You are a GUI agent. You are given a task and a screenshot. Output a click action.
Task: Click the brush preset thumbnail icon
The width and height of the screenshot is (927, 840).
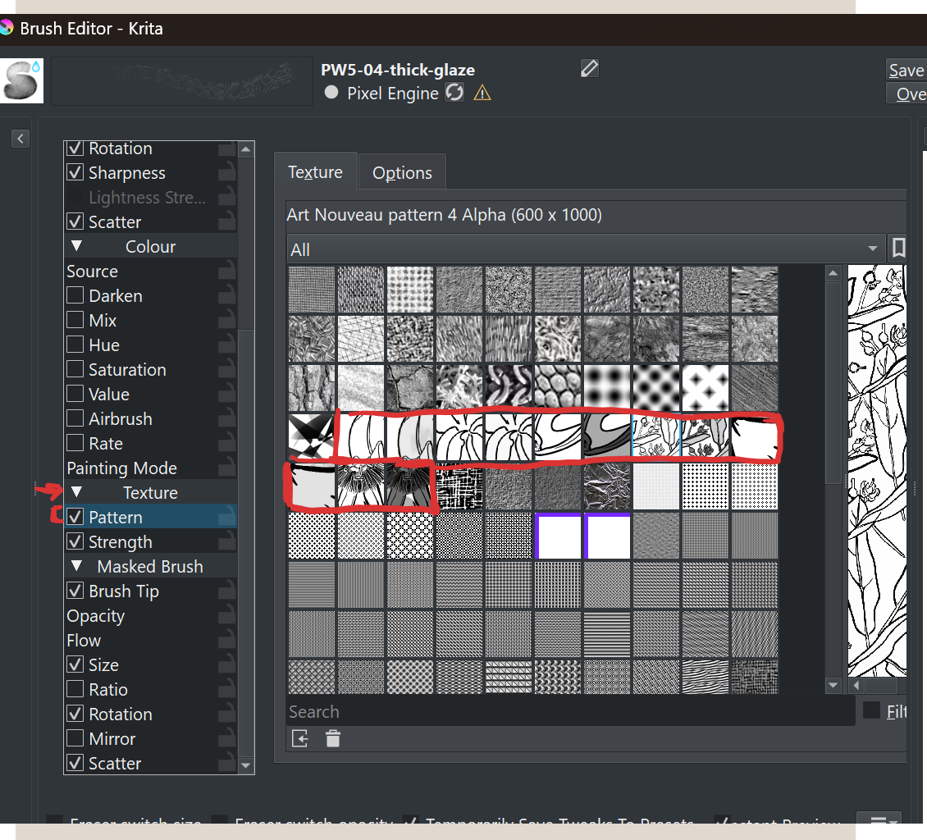point(22,80)
